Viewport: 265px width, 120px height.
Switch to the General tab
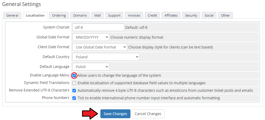pos(12,15)
